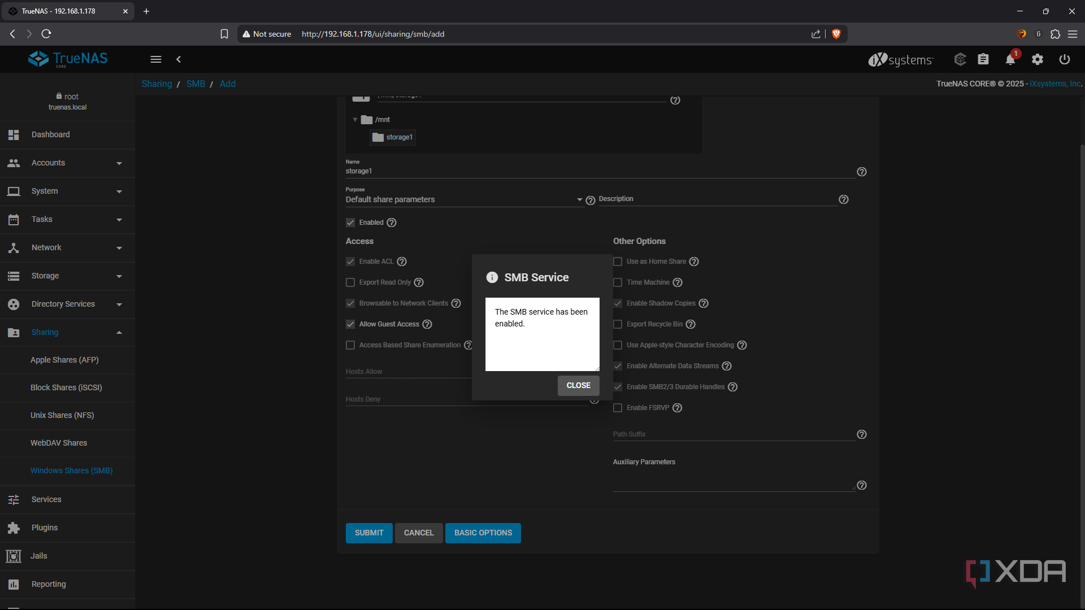Click the SMB breadcrumb link

[x=196, y=84]
